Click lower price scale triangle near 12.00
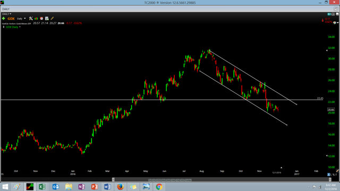Image resolution: width=340 pixels, height=191 pixels. pyautogui.click(x=327, y=155)
